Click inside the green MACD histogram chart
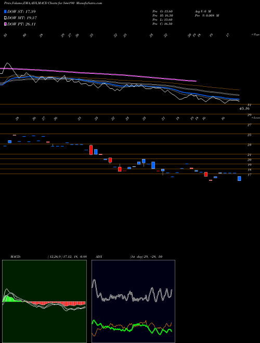Viewport: 260px width, 343px height. click(x=44, y=301)
